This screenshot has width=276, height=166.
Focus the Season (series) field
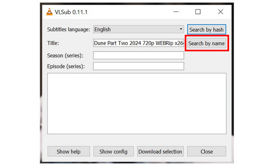click(138, 56)
